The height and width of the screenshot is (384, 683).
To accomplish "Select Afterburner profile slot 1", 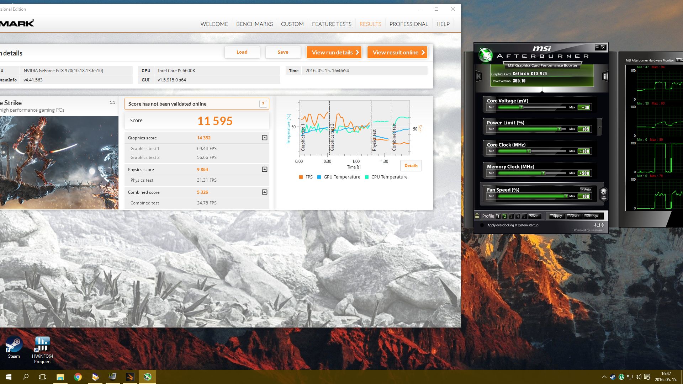I will coord(498,216).
